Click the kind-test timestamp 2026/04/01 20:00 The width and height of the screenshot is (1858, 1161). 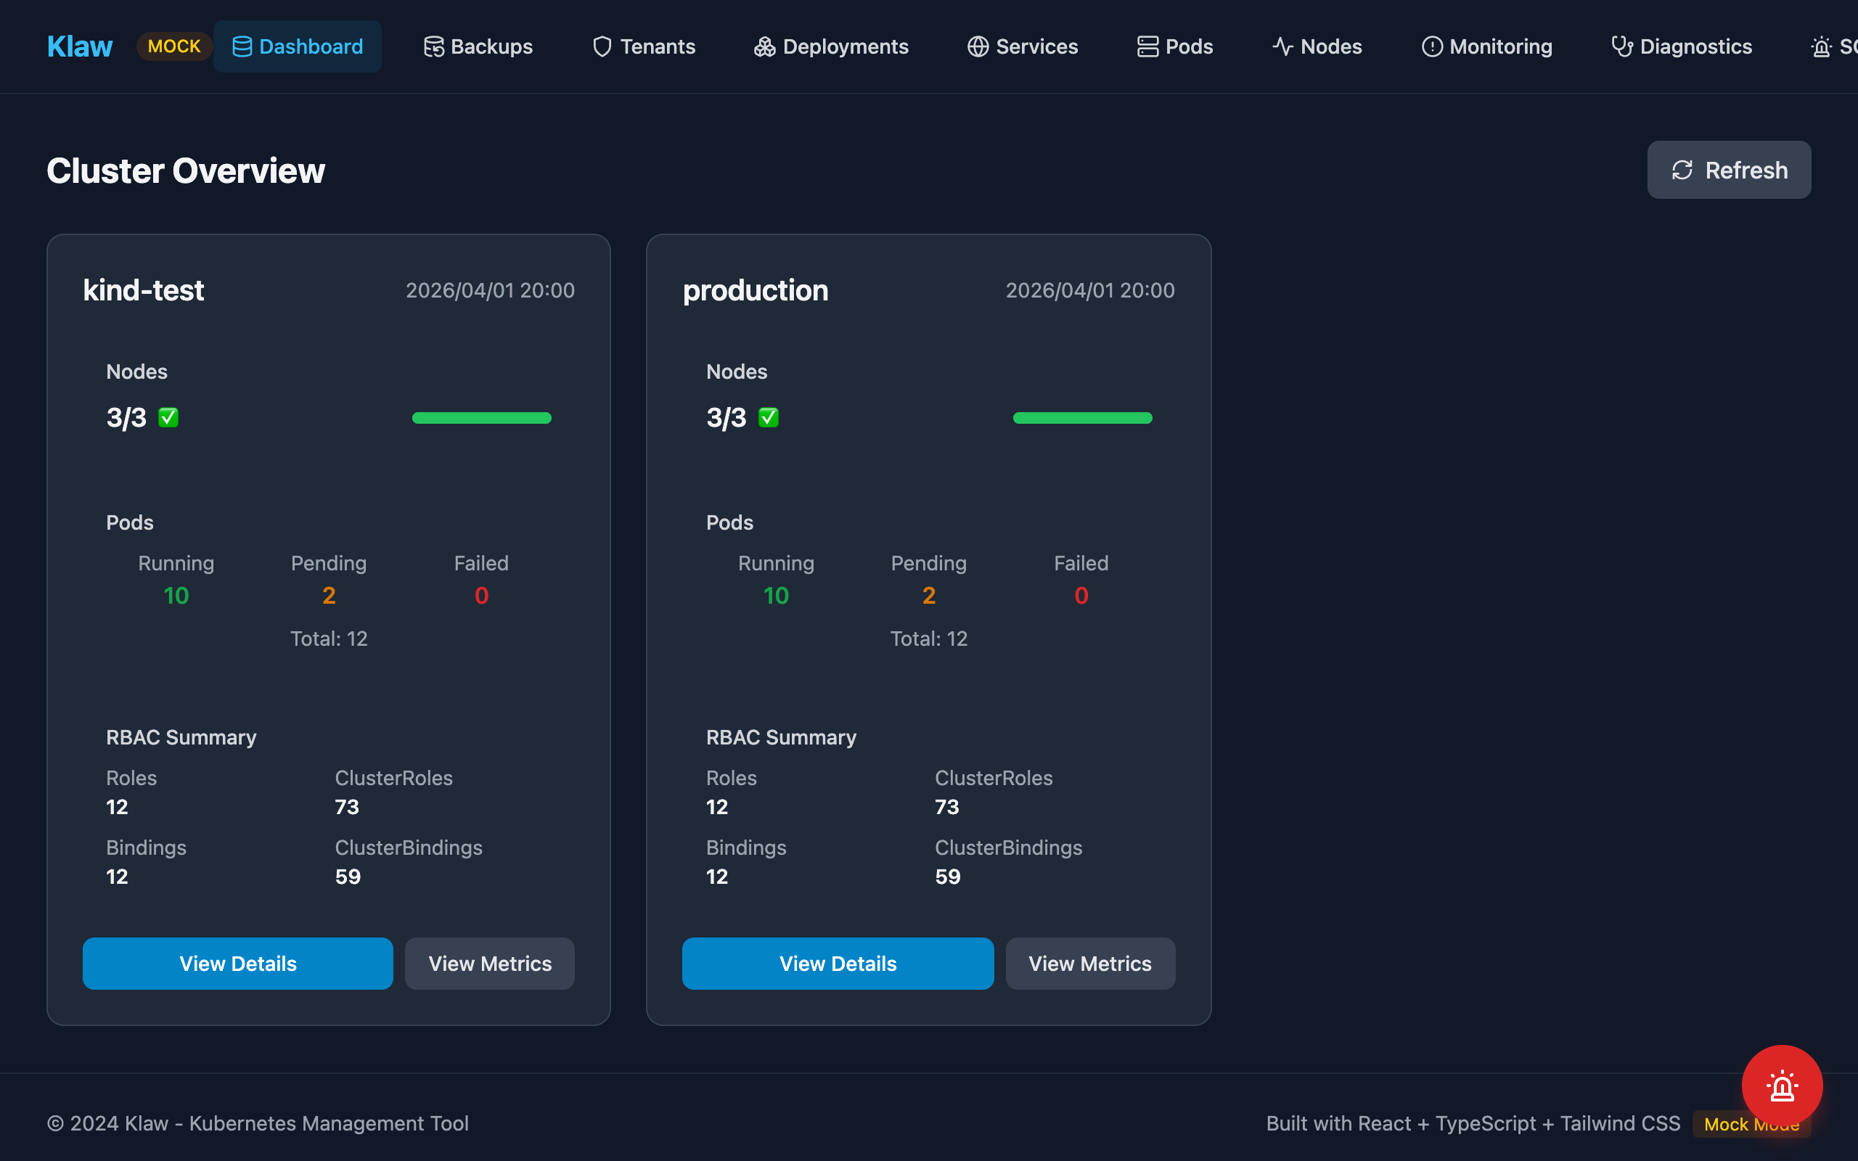[x=490, y=290]
